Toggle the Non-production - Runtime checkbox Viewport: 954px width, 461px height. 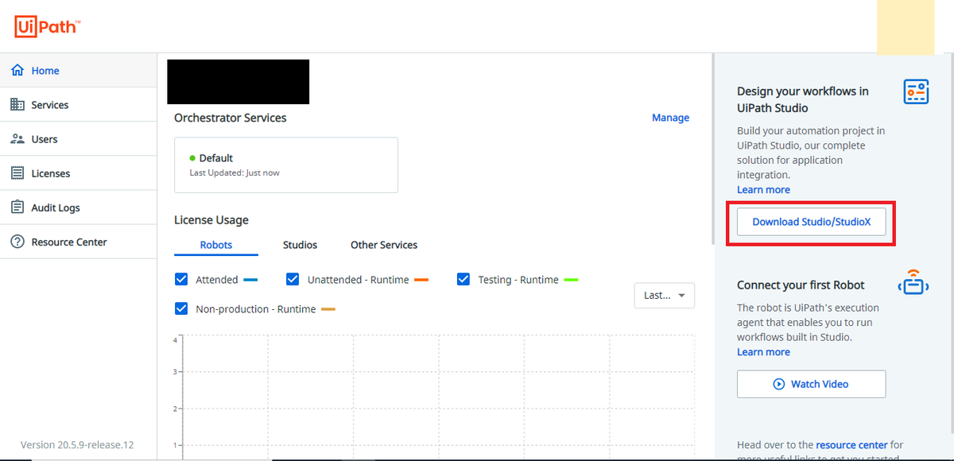coord(181,308)
